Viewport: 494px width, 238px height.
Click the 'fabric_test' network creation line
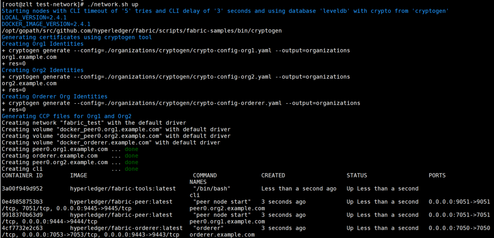click(x=94, y=123)
